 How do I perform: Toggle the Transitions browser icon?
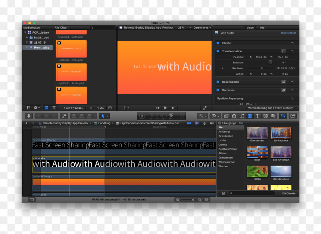[x=250, y=116]
